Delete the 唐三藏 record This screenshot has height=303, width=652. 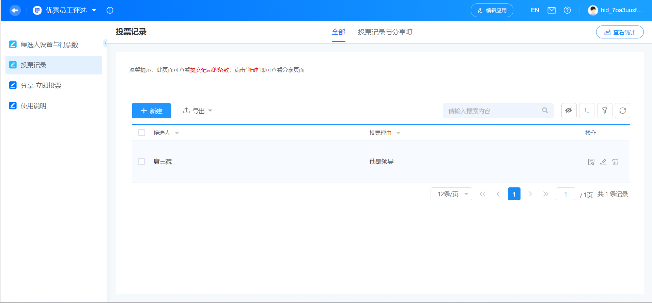pos(615,162)
